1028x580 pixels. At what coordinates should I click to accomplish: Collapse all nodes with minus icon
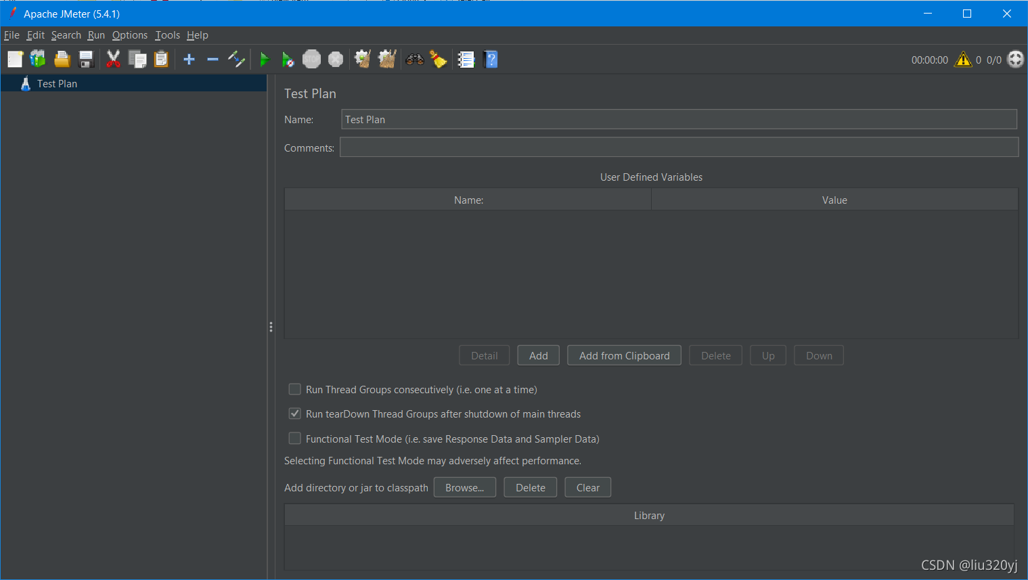pos(213,60)
